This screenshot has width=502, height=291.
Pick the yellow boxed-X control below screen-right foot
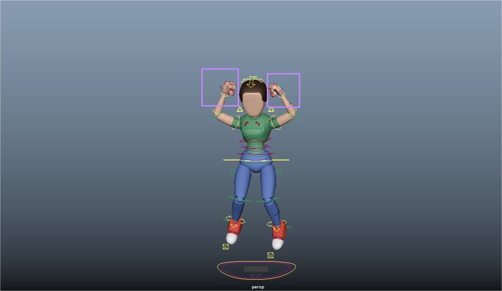[x=271, y=255]
